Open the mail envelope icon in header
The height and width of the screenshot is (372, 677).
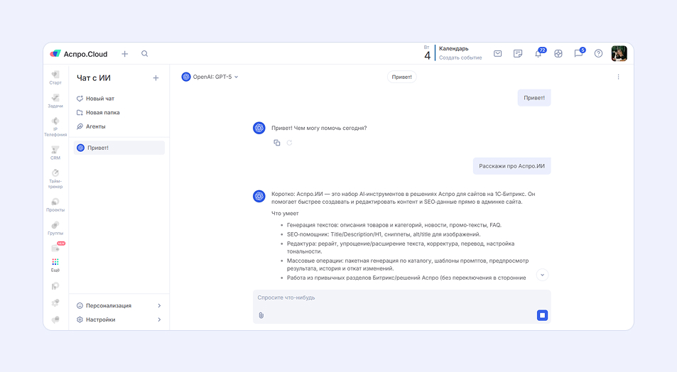498,53
